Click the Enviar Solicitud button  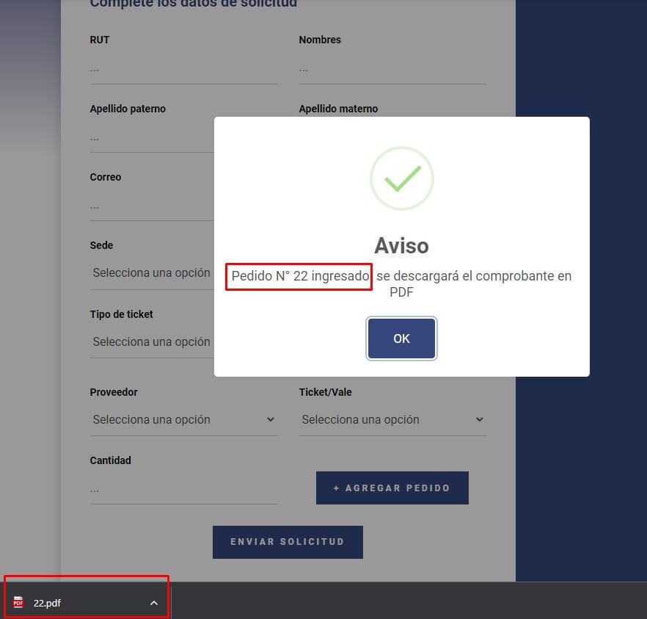288,542
